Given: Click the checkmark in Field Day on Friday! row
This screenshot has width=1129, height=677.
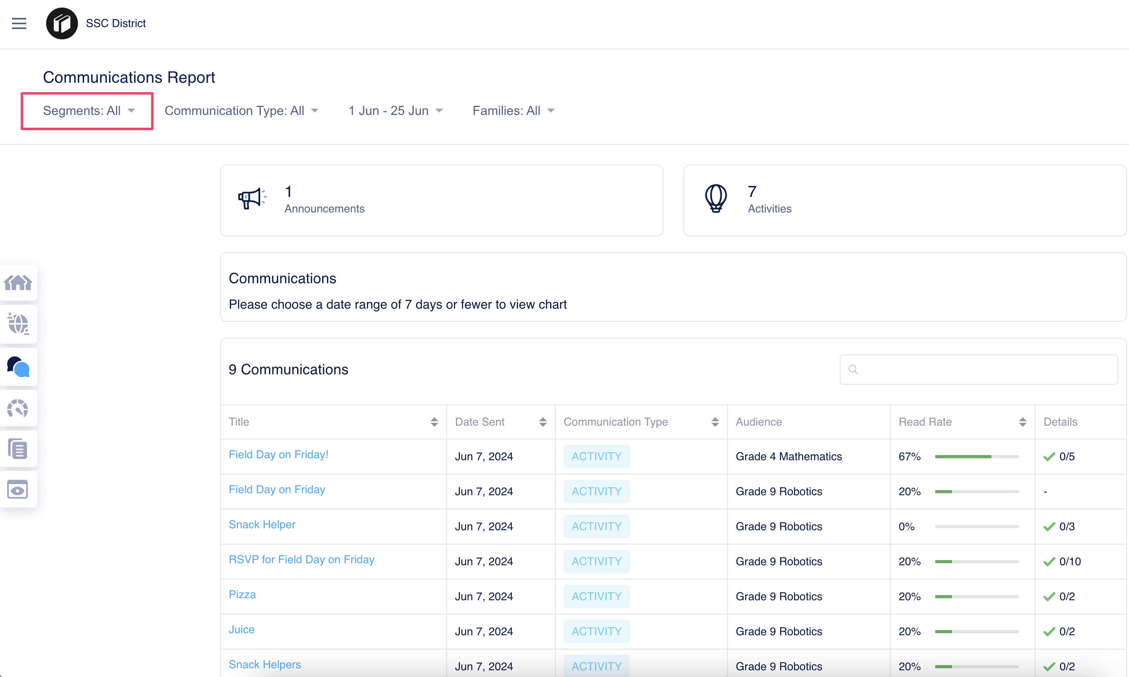Looking at the screenshot, I should point(1049,457).
